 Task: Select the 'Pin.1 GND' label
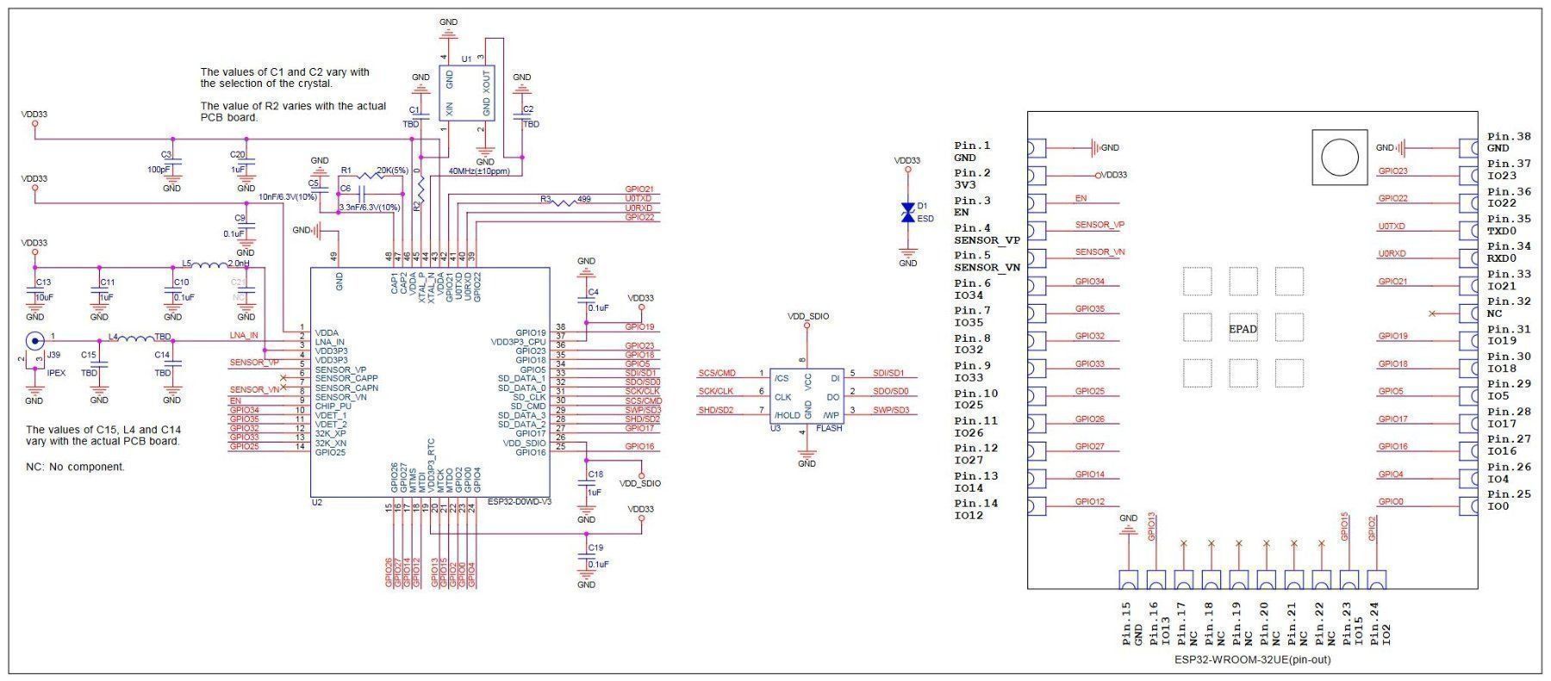pyautogui.click(x=973, y=152)
